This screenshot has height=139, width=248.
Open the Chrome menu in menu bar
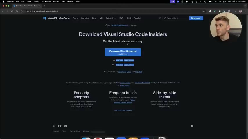[10, 1]
